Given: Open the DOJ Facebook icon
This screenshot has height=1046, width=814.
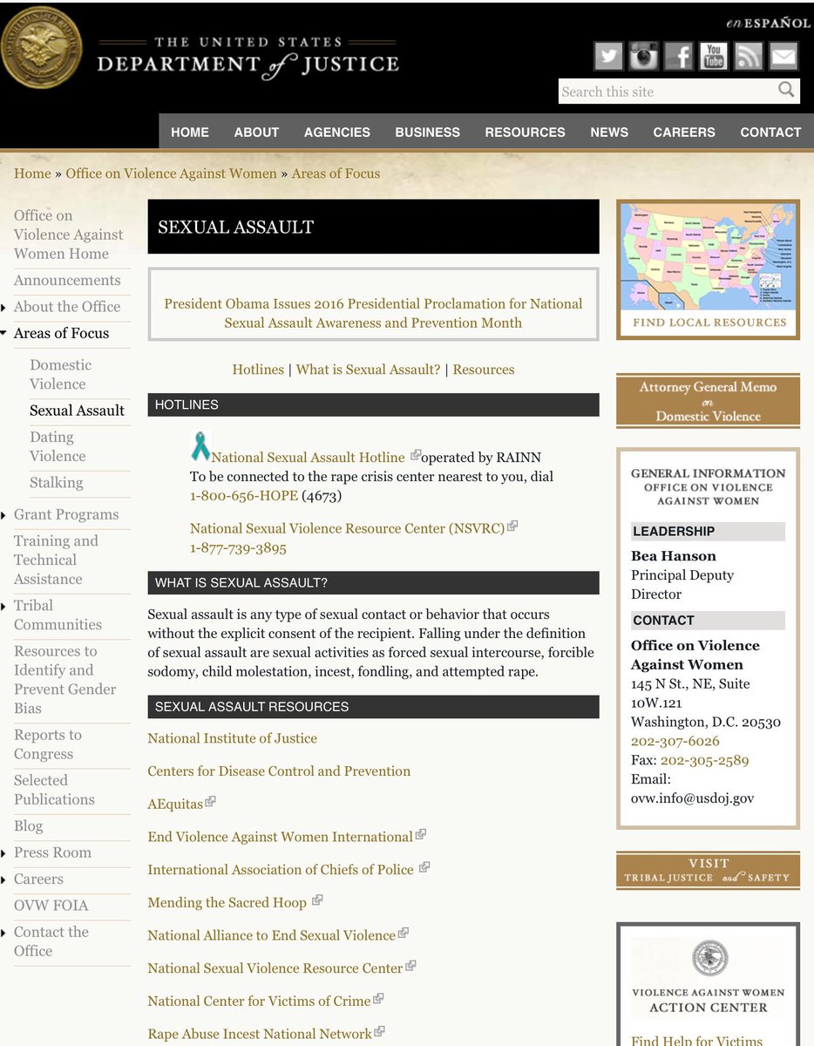Looking at the screenshot, I should tap(679, 56).
